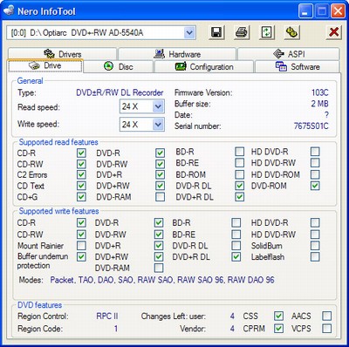The image size is (349, 347).
Task: Toggle the CPRM checkbox
Action: [x=278, y=329]
